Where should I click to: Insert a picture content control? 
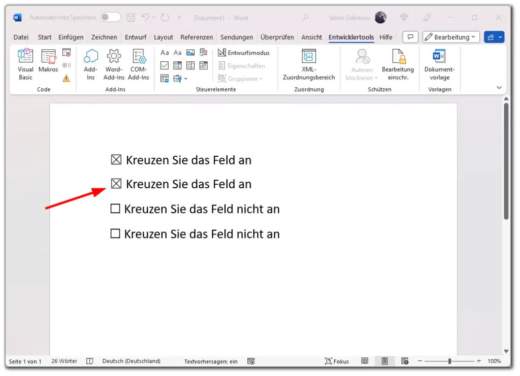(x=190, y=52)
